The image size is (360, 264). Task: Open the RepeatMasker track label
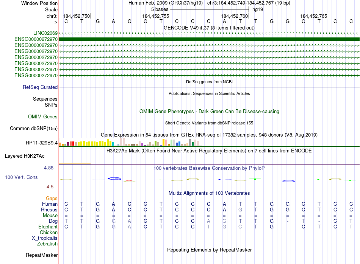(42, 255)
